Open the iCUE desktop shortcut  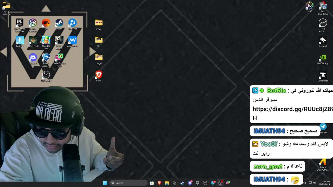click(x=310, y=7)
